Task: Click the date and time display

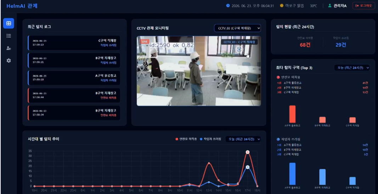Action: tap(253, 6)
